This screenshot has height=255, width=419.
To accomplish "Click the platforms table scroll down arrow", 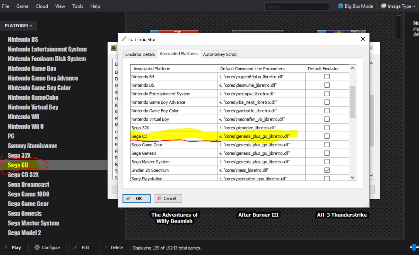I will click(x=353, y=177).
